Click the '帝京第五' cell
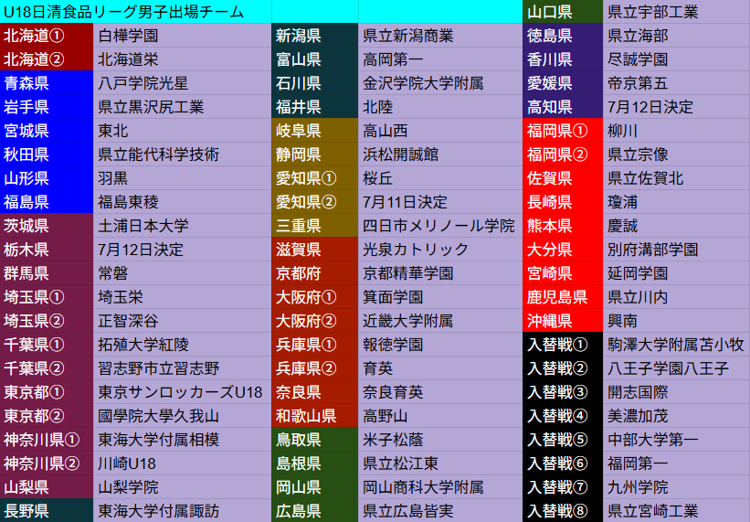 click(676, 83)
